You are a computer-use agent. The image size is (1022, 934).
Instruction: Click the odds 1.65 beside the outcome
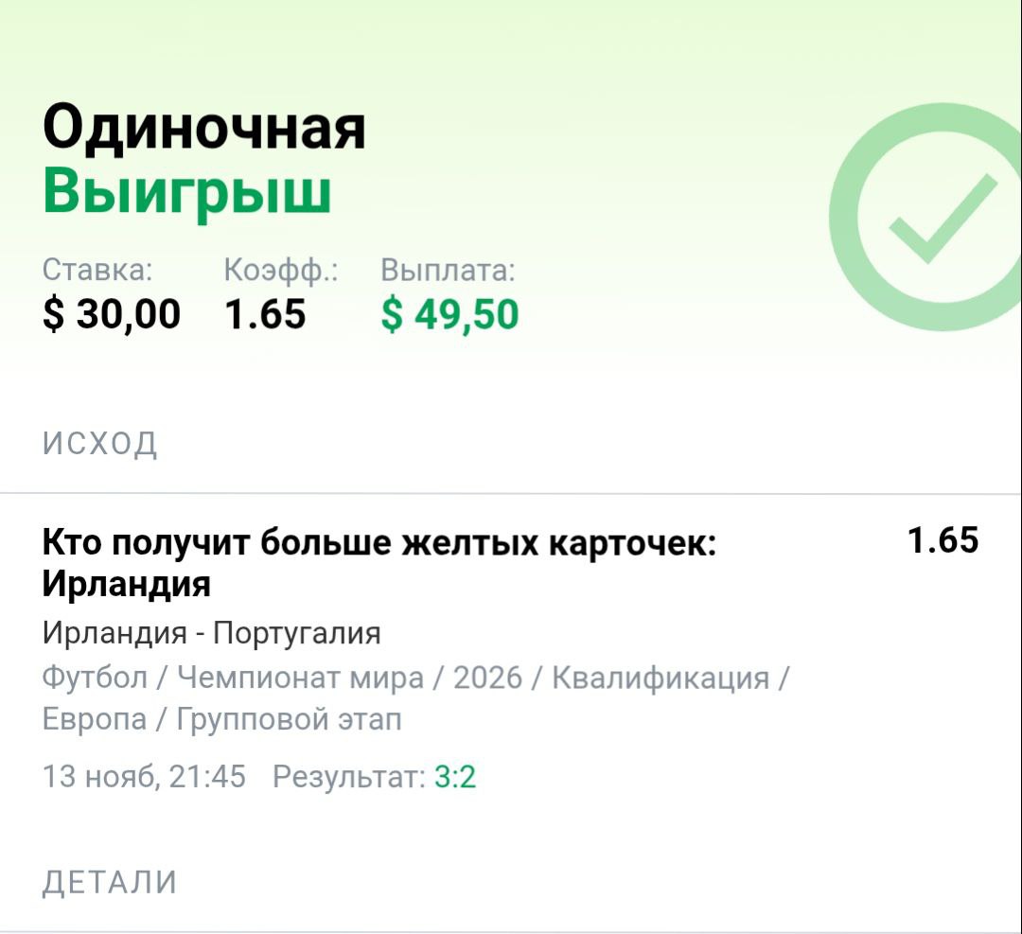point(943,540)
